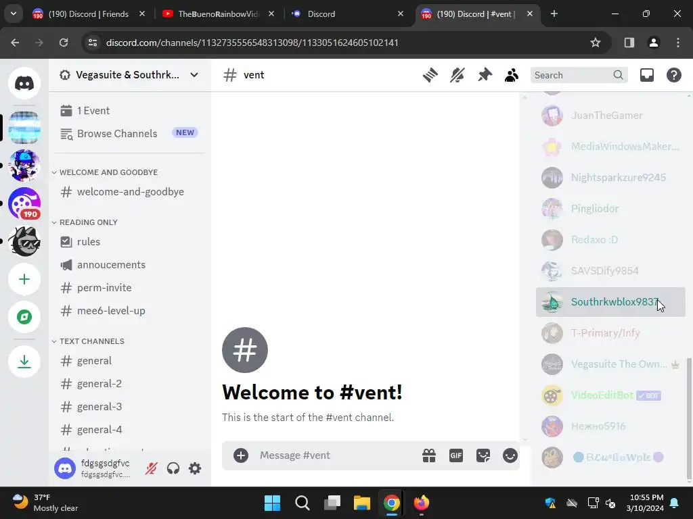Open the blue-hat character server icon
This screenshot has height=519, width=693.
(24, 166)
